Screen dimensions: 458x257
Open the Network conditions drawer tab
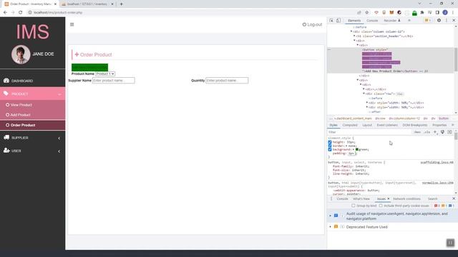tap(406, 198)
